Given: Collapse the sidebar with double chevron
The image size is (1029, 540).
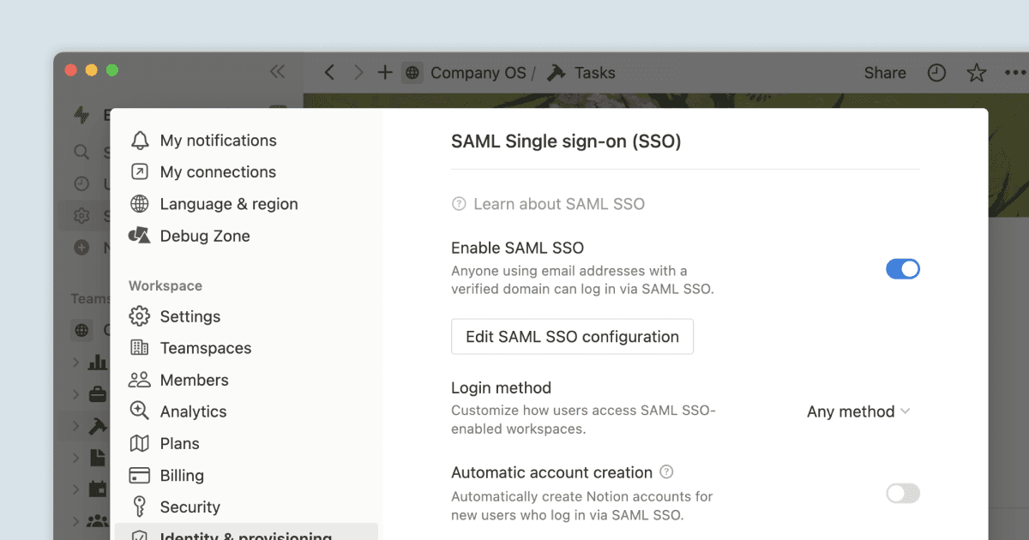Looking at the screenshot, I should tap(277, 72).
